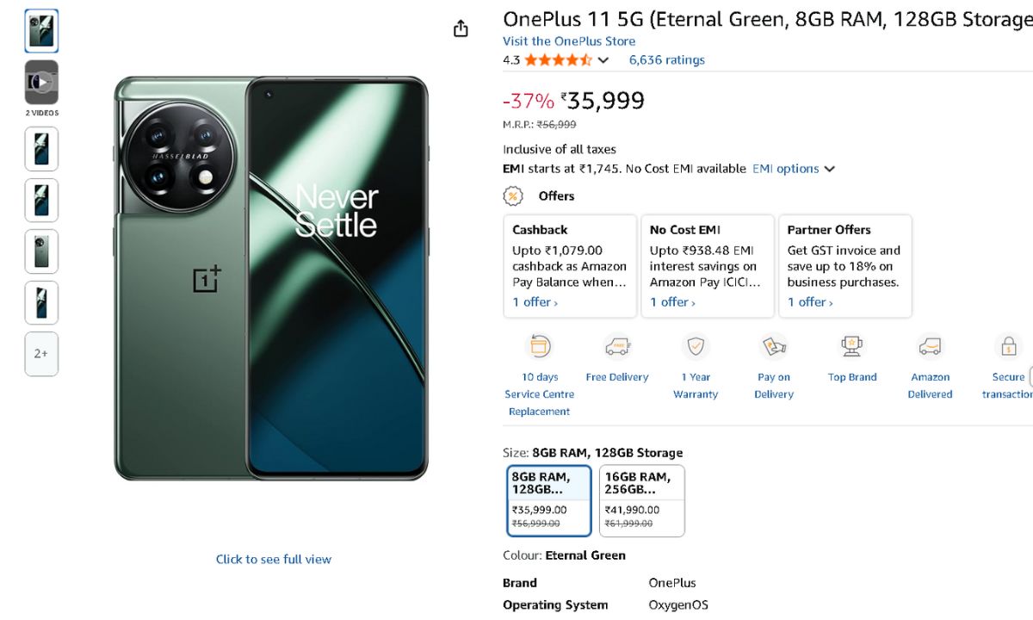The height and width of the screenshot is (620, 1033).
Task: Open the 6,636 ratings link
Action: (666, 60)
